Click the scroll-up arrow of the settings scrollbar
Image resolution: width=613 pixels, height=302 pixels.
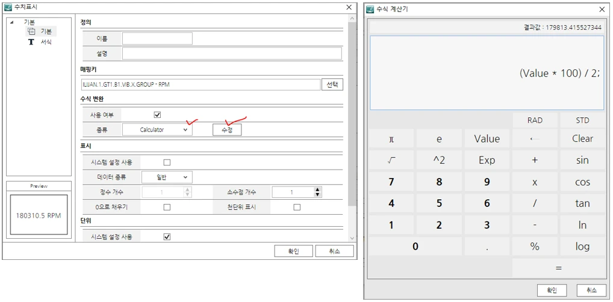352,19
